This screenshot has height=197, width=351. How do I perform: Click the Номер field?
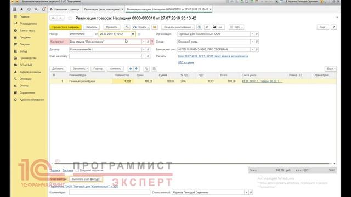point(81,34)
